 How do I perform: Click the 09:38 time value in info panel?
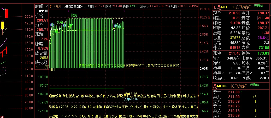click(44, 11)
